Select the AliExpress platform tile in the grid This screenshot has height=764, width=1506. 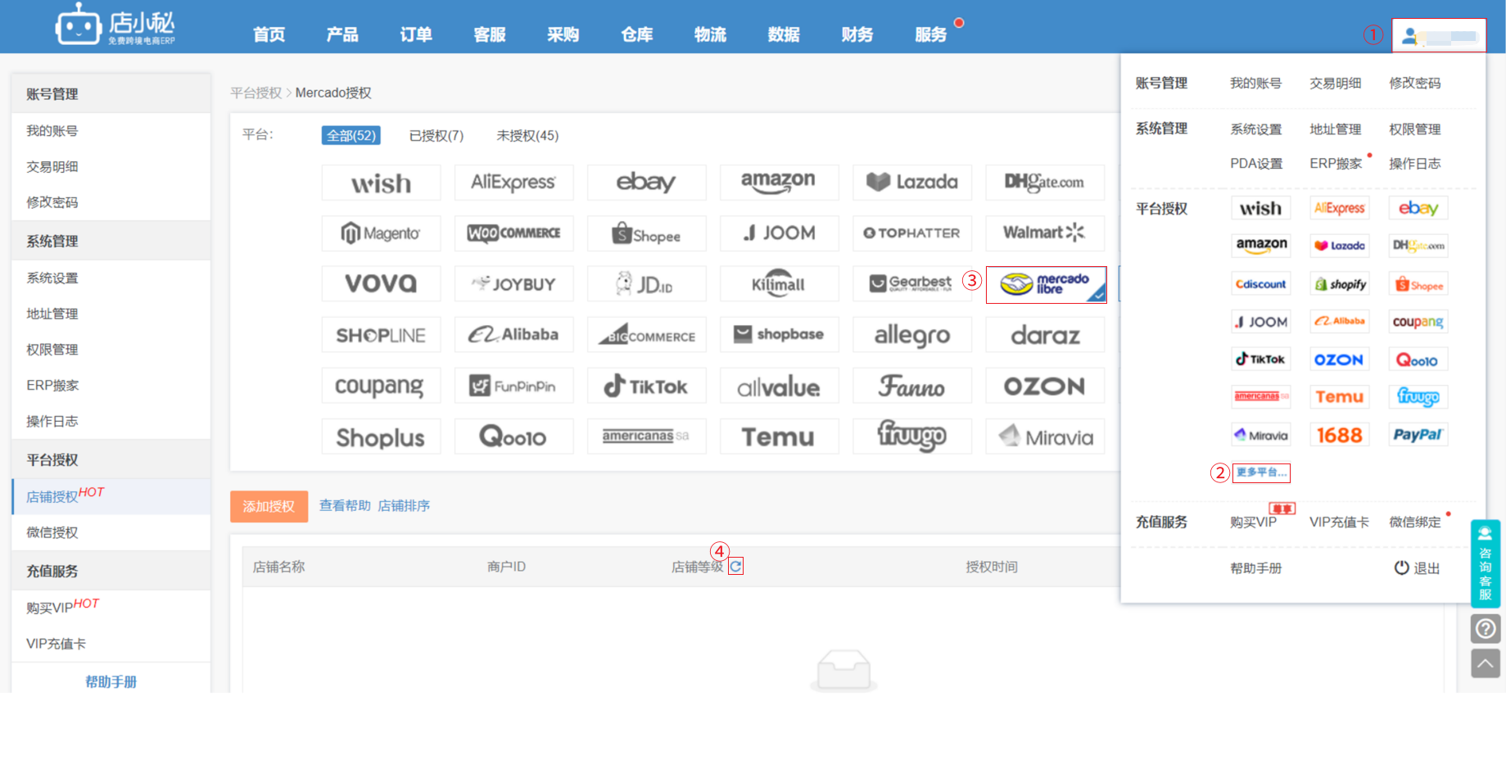(514, 183)
